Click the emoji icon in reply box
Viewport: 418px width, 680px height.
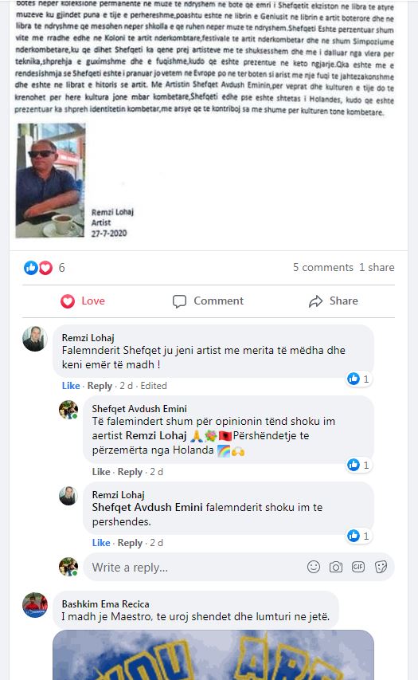pyautogui.click(x=313, y=567)
